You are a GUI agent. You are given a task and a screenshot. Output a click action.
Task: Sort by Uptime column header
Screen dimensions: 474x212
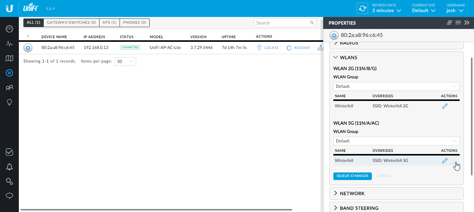(229, 37)
